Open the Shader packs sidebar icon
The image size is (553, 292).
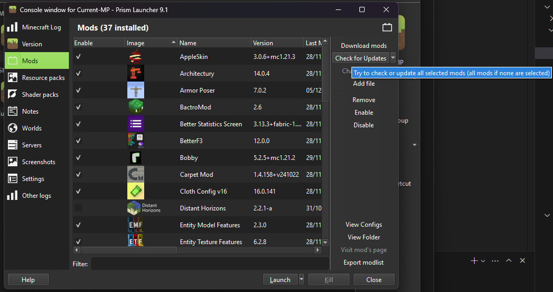(13, 95)
